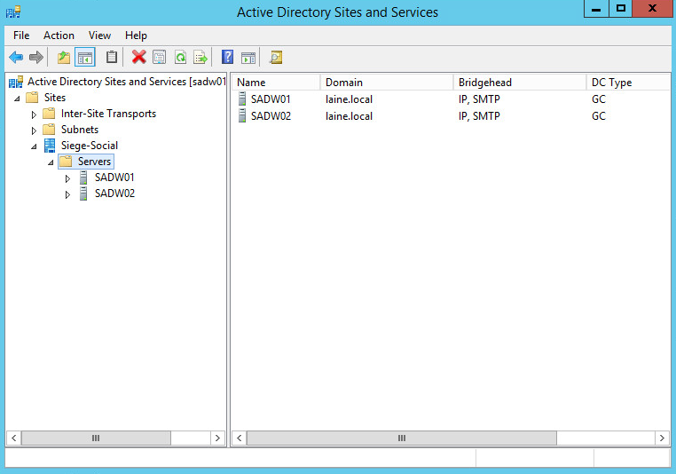This screenshot has width=676, height=474.
Task: Click the Sites folder icon
Action: point(32,98)
